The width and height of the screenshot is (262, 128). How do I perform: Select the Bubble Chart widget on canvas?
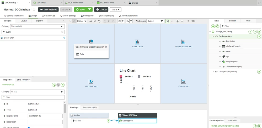point(91,83)
